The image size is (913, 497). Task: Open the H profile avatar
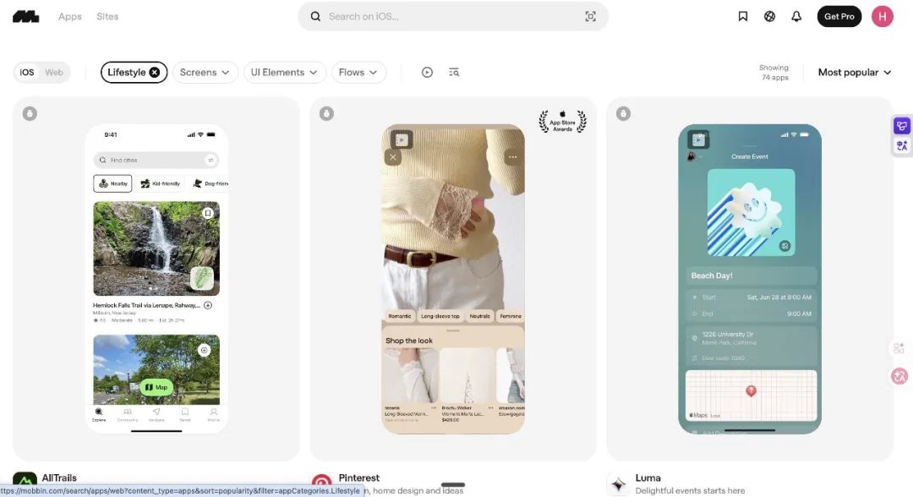pos(882,16)
